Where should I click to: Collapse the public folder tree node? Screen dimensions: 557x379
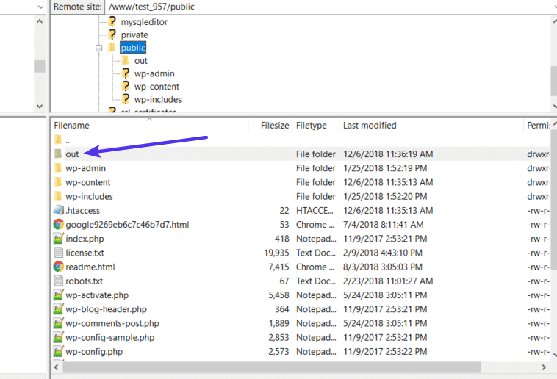tap(98, 48)
